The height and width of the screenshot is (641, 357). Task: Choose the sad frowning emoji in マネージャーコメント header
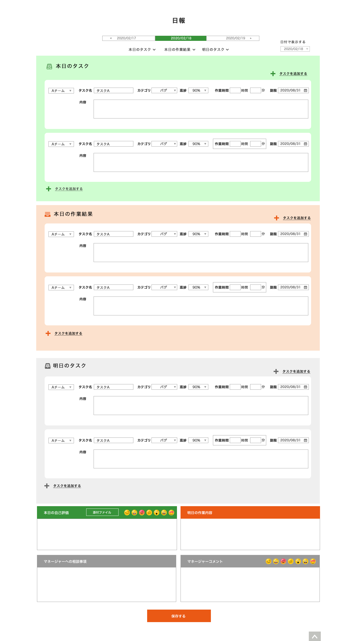pyautogui.click(x=291, y=561)
